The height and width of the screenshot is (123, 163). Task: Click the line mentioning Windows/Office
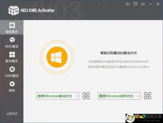click(119, 67)
